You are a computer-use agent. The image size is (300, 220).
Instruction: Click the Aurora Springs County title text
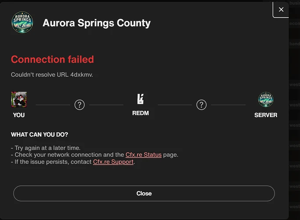pyautogui.click(x=97, y=23)
